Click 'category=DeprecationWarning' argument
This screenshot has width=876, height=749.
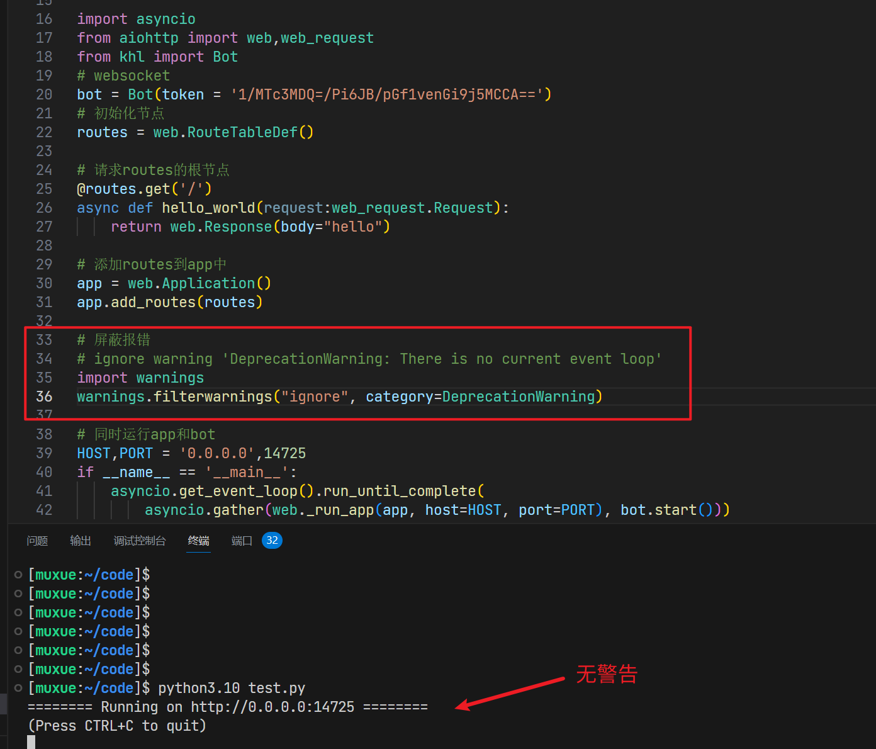[x=480, y=397]
